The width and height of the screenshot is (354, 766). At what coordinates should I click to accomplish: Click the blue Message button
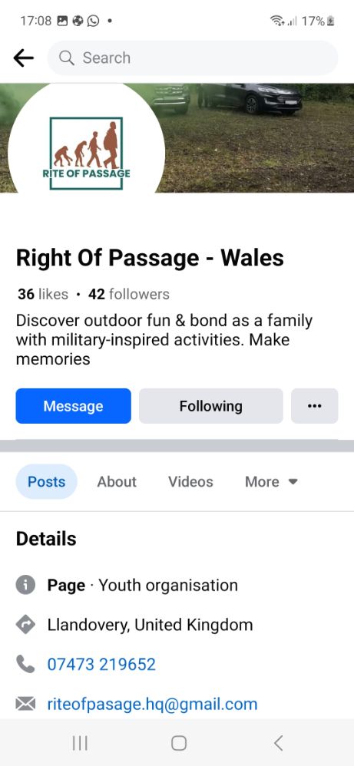[x=74, y=406]
